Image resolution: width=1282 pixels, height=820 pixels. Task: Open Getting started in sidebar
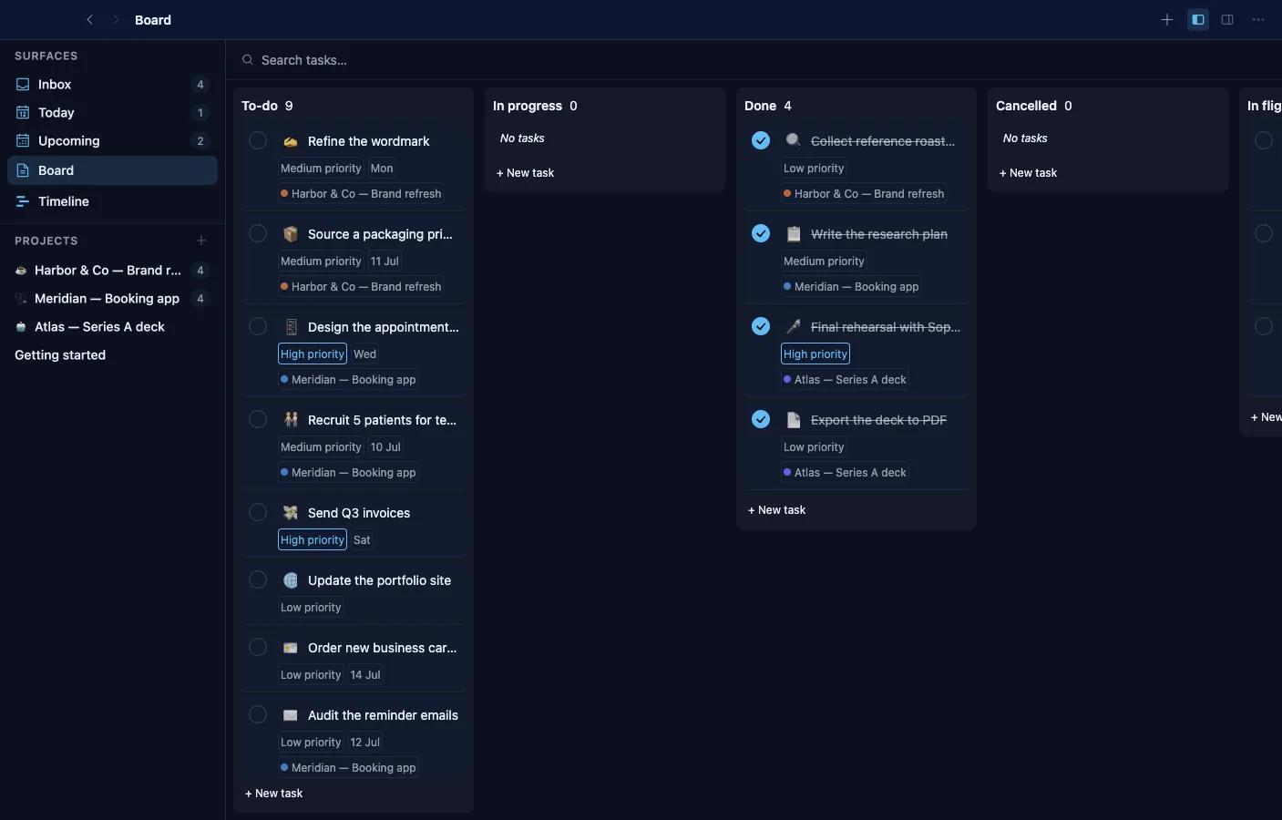click(x=112, y=355)
